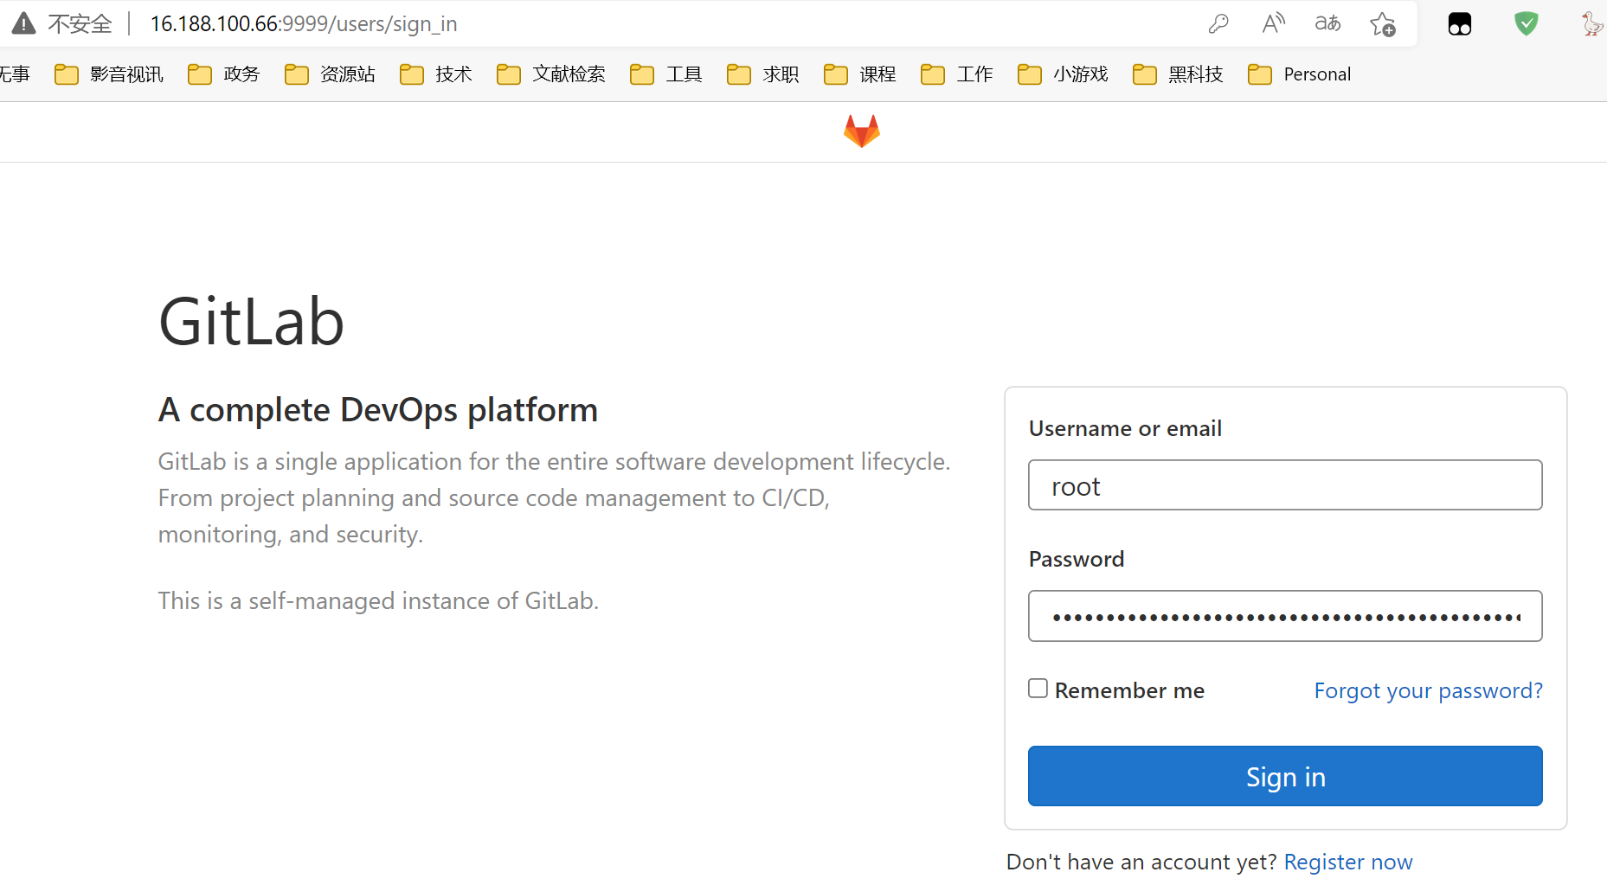Follow the Register now link
1607x885 pixels.
click(1347, 862)
